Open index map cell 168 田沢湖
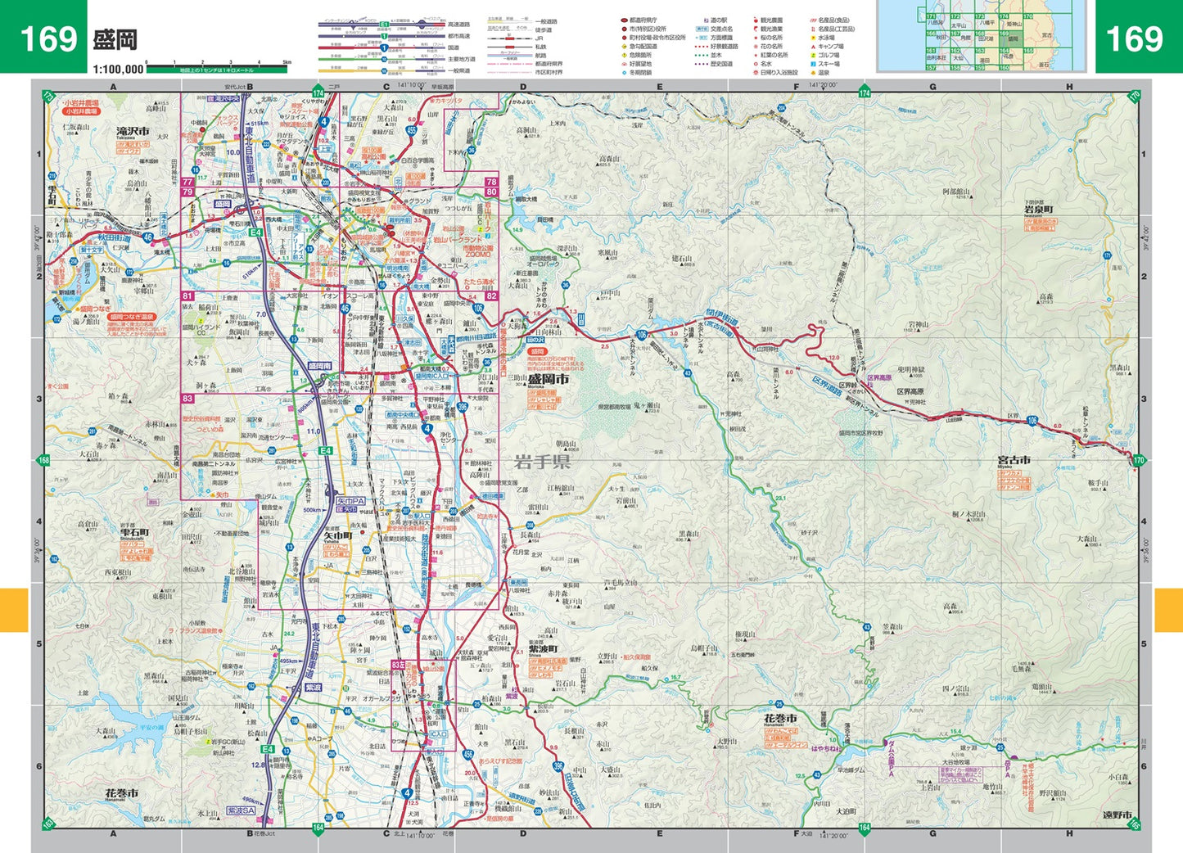The height and width of the screenshot is (853, 1183). 987,39
